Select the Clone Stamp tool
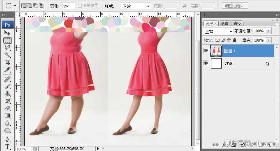280x151 pixels. (x=7, y=94)
